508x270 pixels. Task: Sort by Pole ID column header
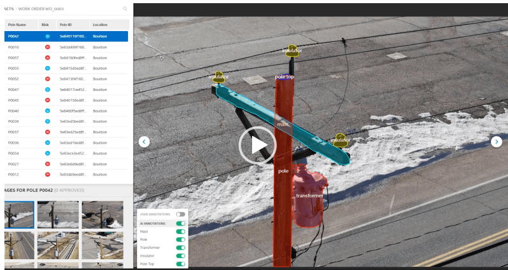(73, 25)
